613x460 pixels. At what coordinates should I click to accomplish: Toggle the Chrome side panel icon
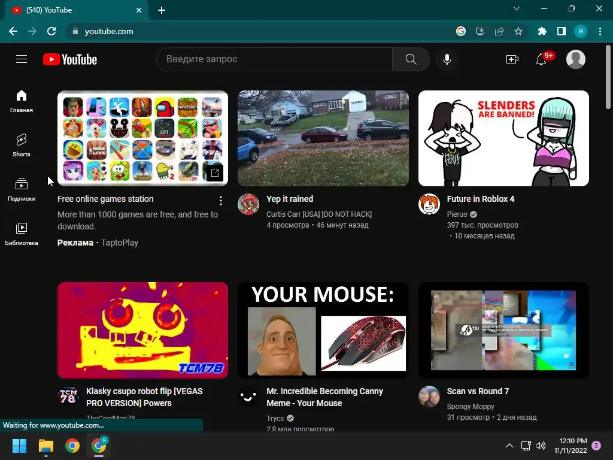click(562, 31)
